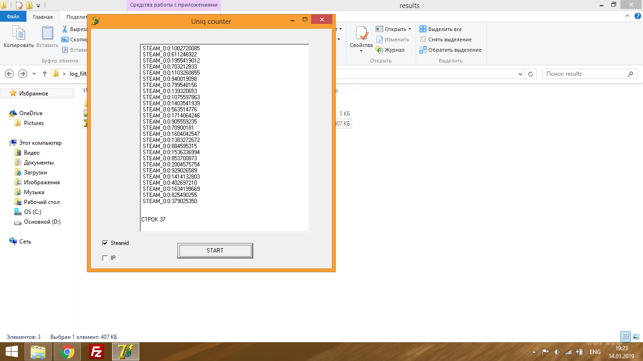This screenshot has height=361, width=643.
Task: Click Снять выделение (Select none)
Action: [x=445, y=39]
